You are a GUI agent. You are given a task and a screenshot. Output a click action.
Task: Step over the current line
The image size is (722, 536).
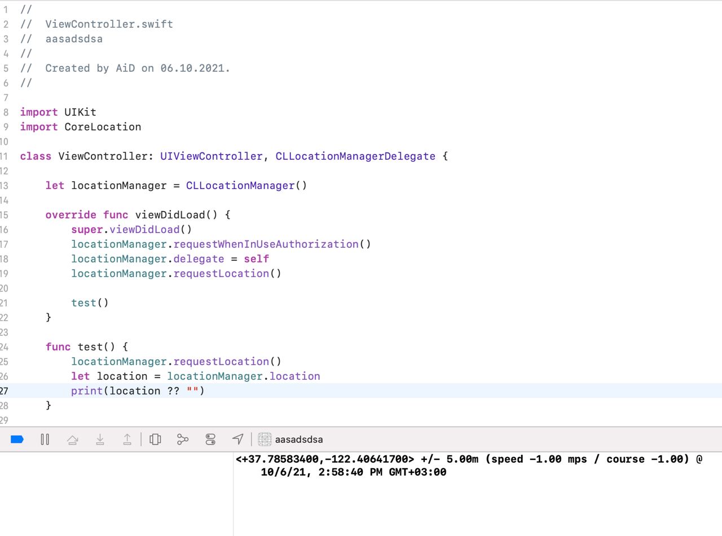(72, 439)
